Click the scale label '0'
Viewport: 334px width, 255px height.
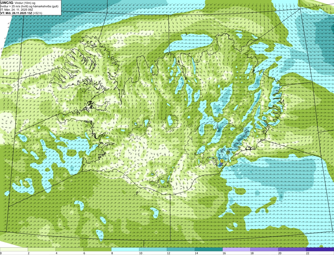pos(1,253)
